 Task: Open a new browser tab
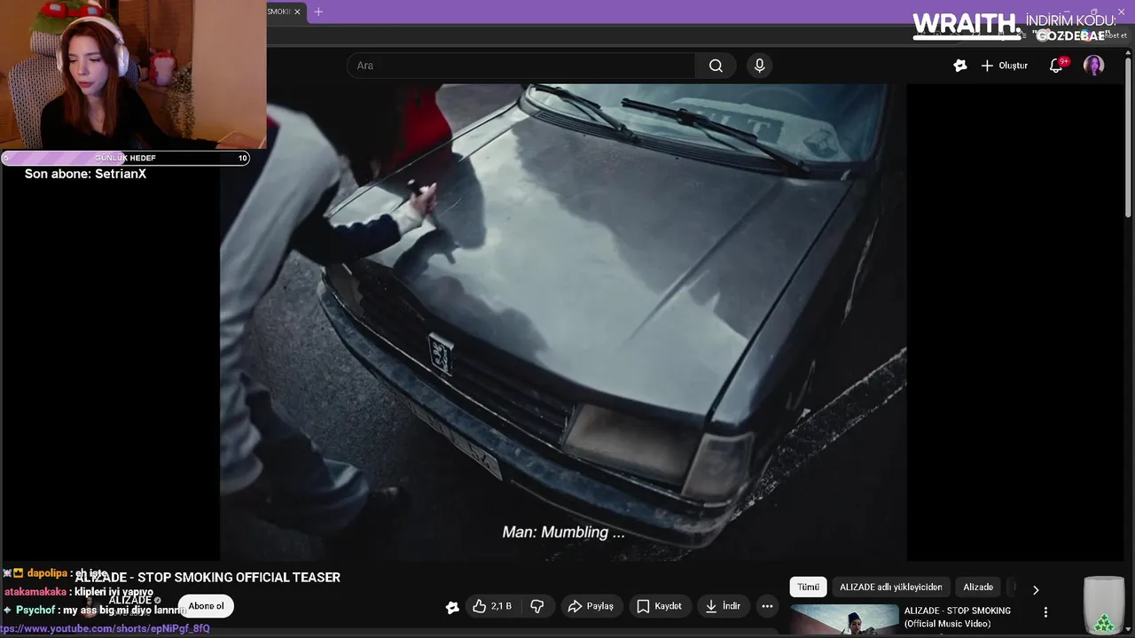coord(318,12)
